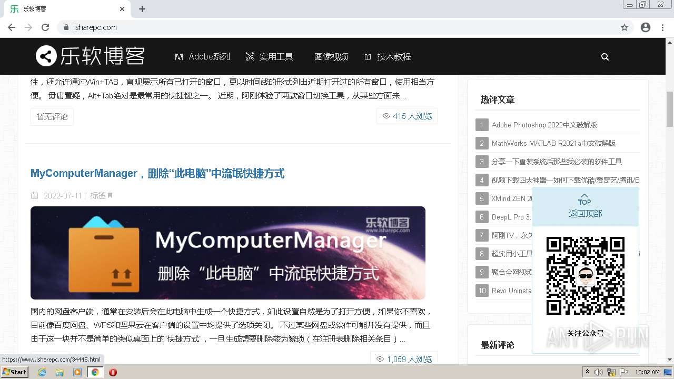Click the calendar icon beside 2022-07-11
Viewport: 674px width, 379px height.
35,196
